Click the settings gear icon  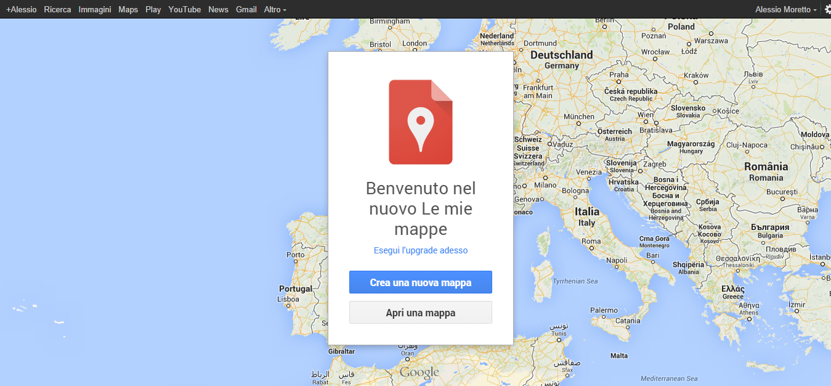(x=827, y=9)
